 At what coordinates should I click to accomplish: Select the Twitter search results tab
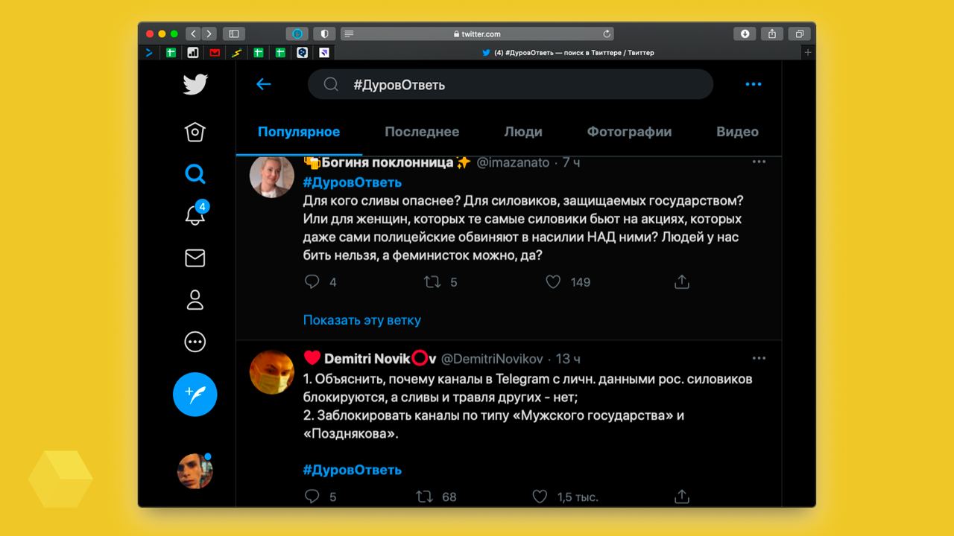point(568,53)
